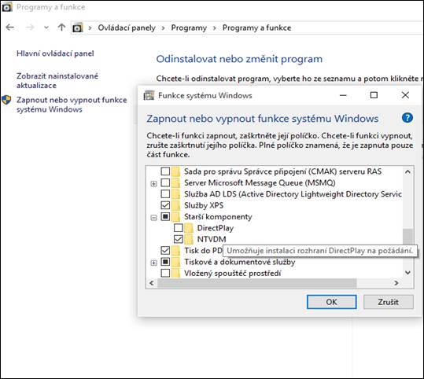Click folder icon of NTVDM
424x379 pixels.
point(189,239)
